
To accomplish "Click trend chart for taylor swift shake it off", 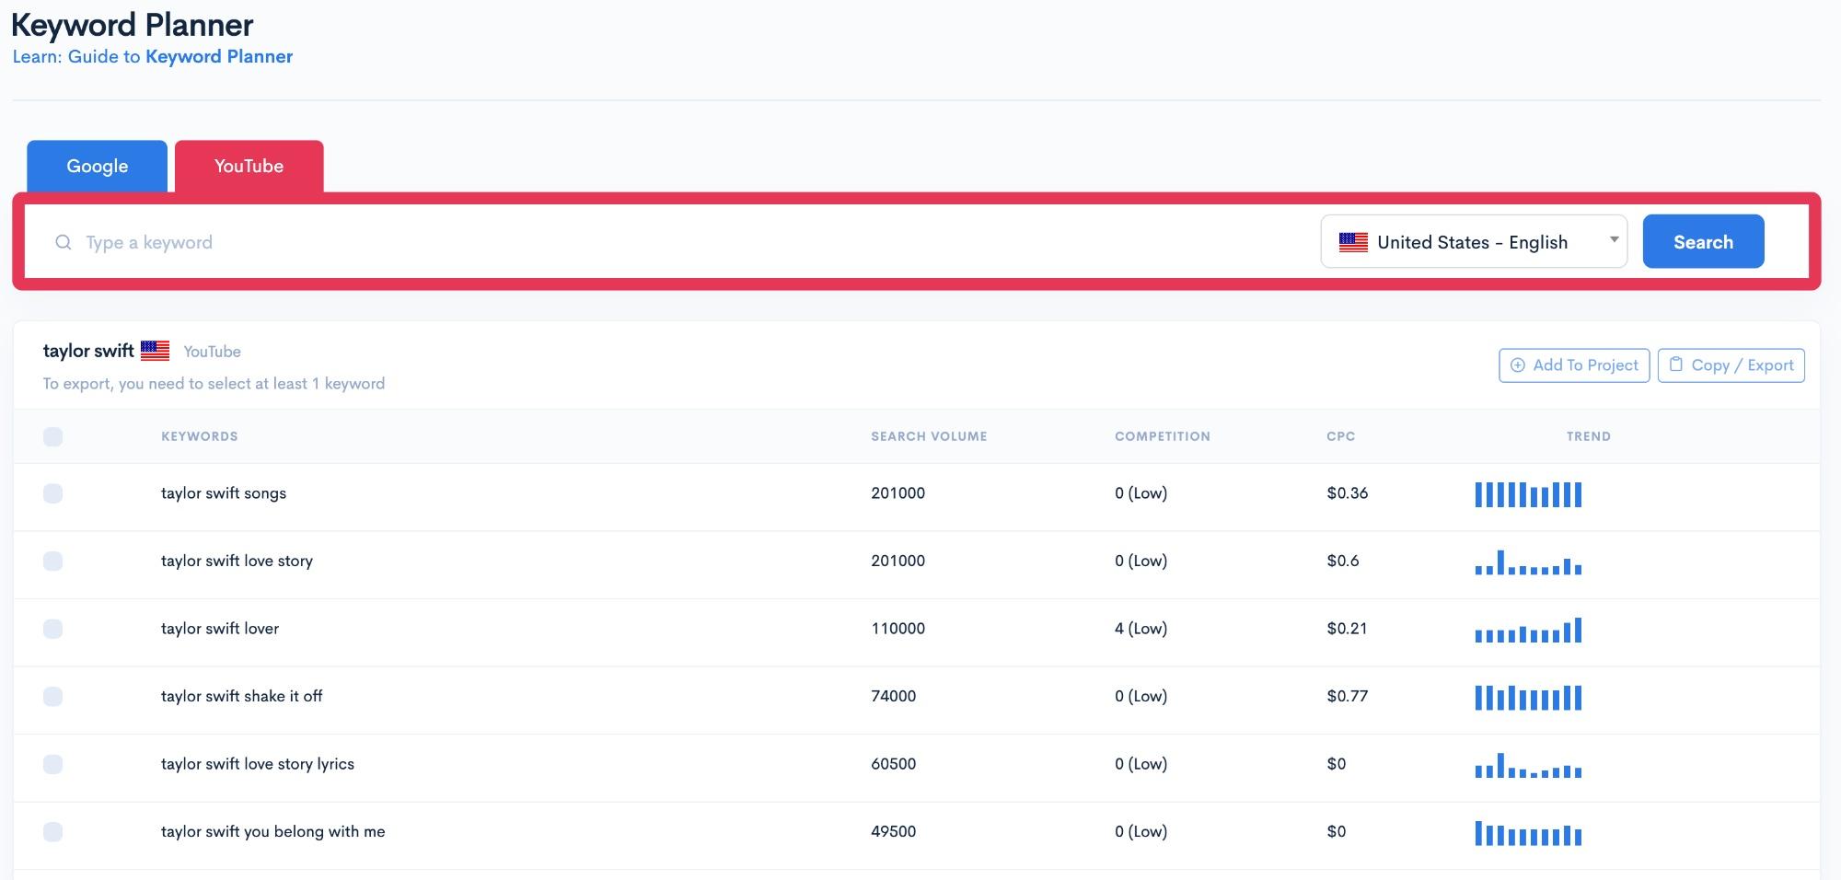I will coord(1528,698).
